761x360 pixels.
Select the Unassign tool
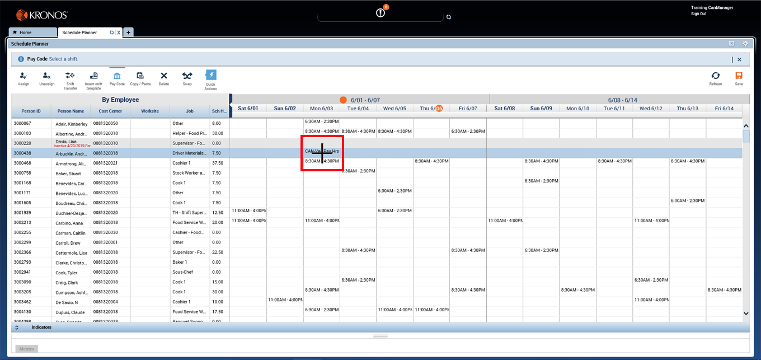(47, 77)
